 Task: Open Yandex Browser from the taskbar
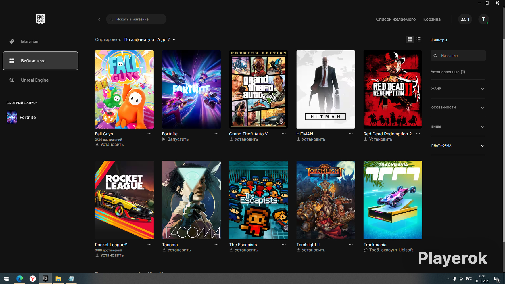33,279
